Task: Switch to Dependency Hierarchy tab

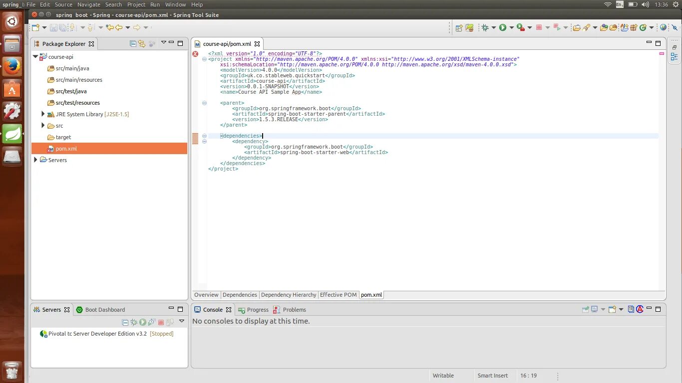Action: pos(289,295)
